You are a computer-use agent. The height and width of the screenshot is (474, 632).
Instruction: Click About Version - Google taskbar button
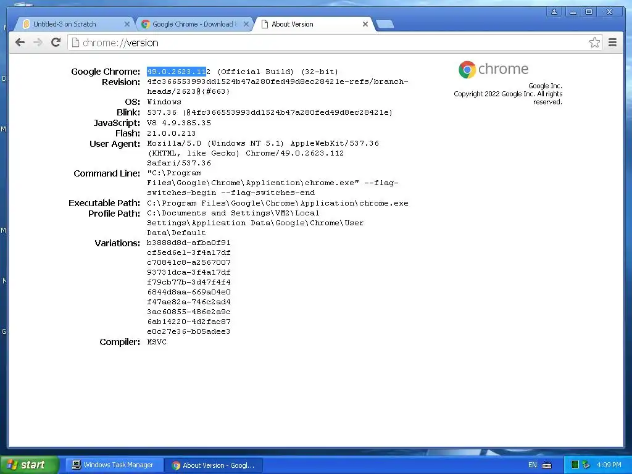pyautogui.click(x=214, y=465)
